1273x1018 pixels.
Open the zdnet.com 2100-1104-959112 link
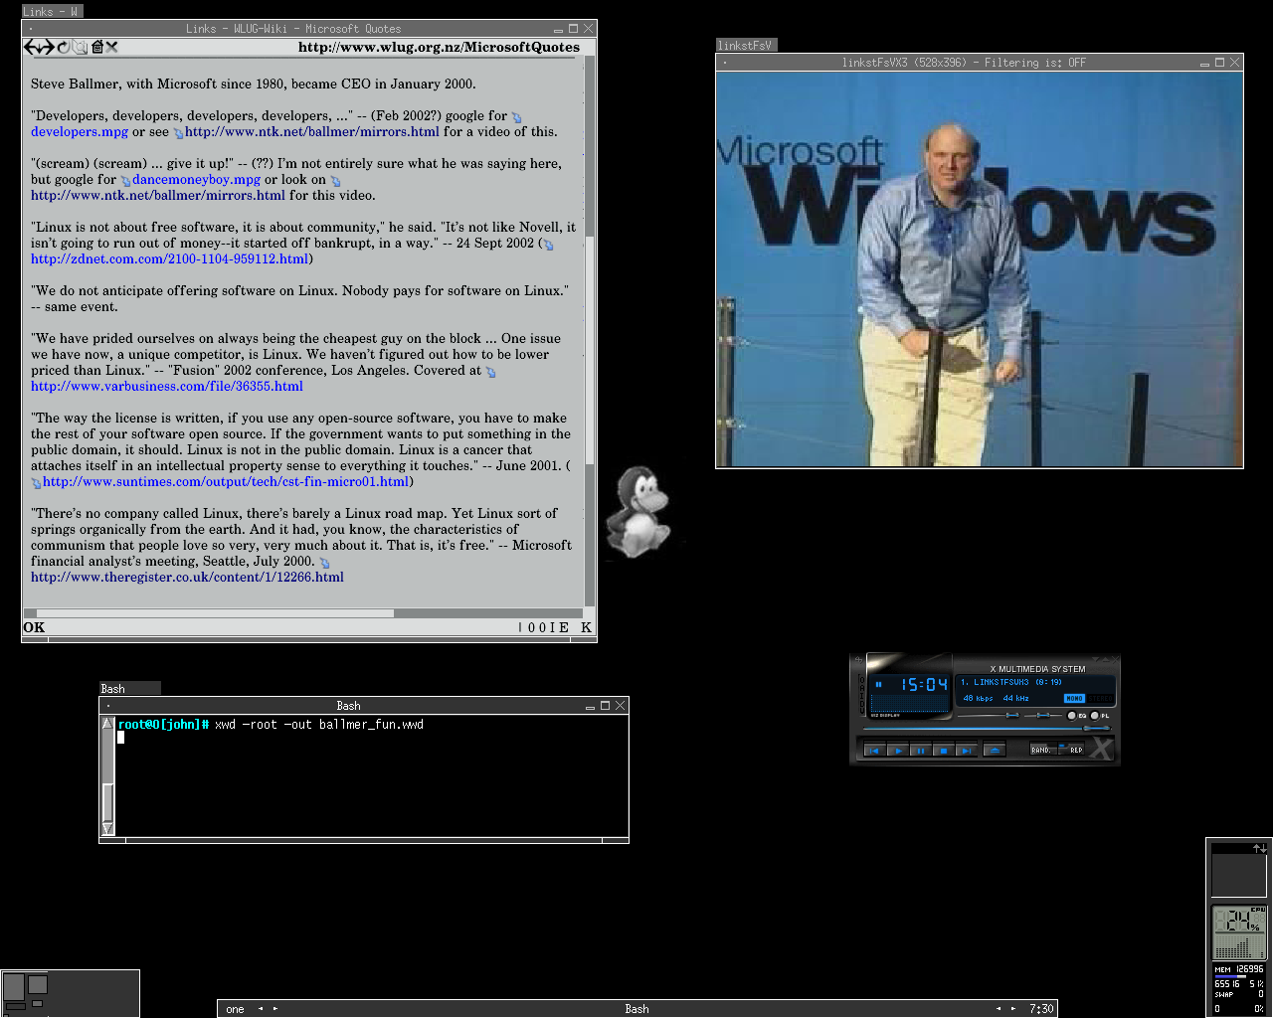point(169,258)
